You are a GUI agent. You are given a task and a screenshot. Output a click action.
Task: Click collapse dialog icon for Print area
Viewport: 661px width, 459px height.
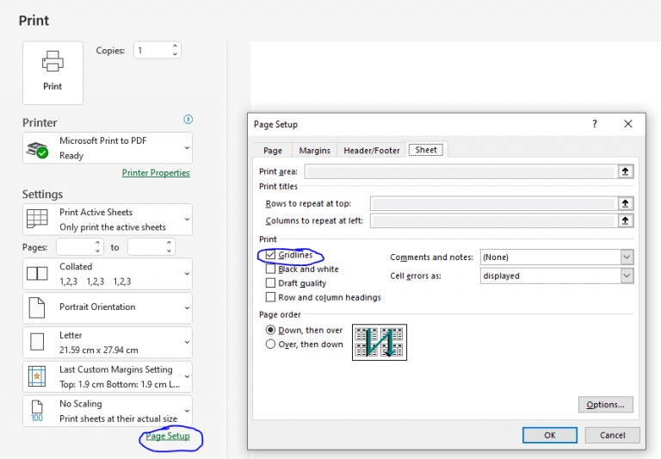626,171
